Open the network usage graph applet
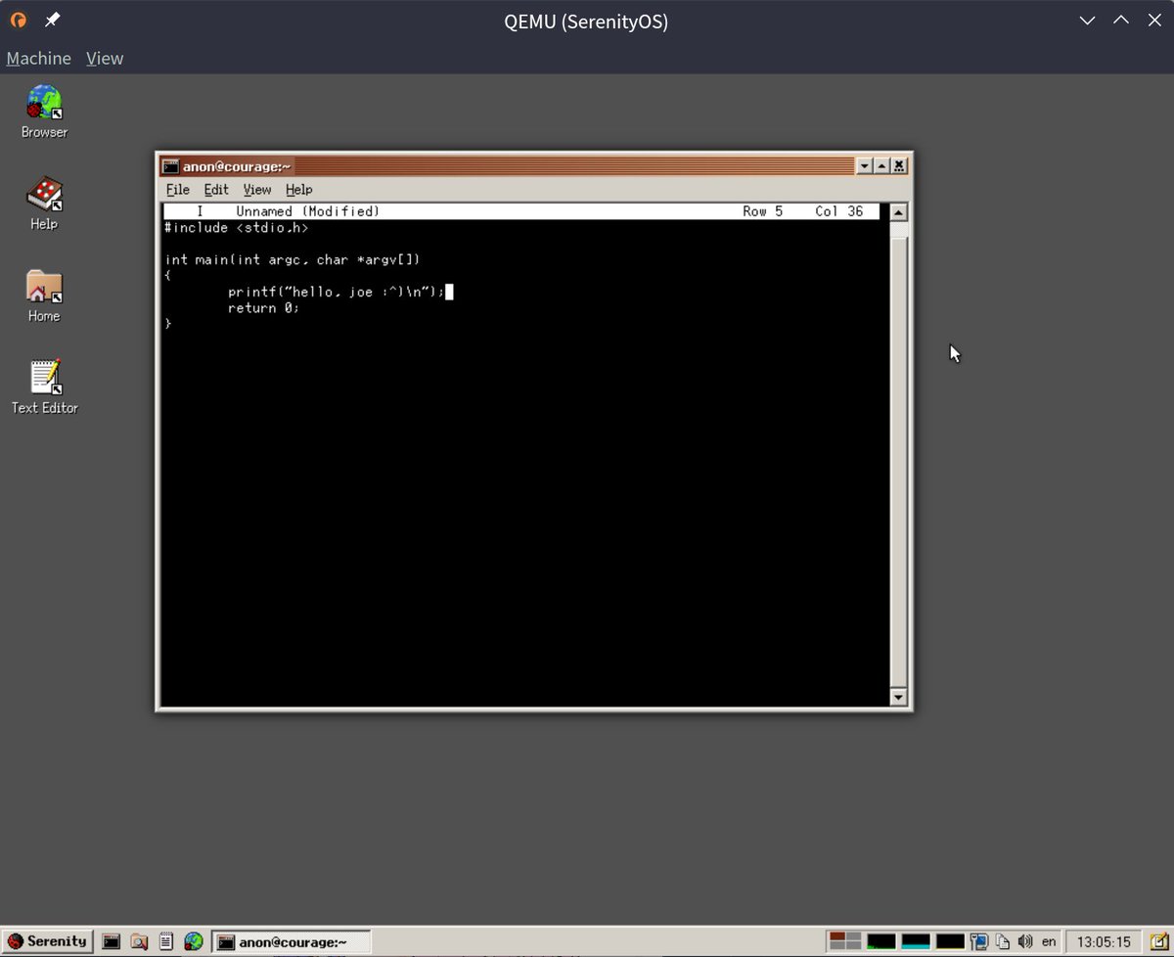Image resolution: width=1174 pixels, height=957 pixels. tap(950, 941)
